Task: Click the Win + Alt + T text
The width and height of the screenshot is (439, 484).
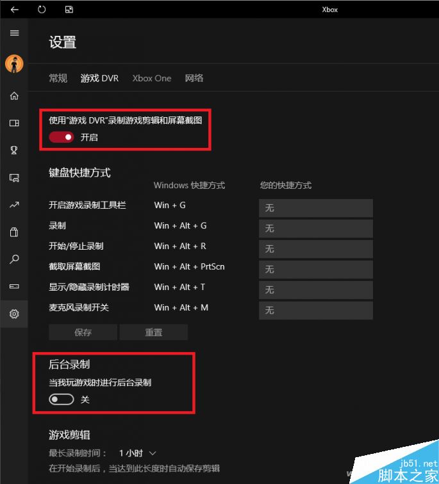Action: point(179,287)
